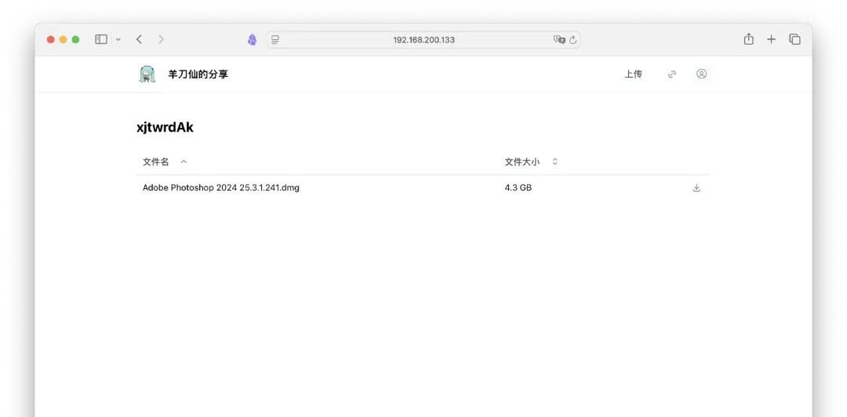Image resolution: width=847 pixels, height=417 pixels.
Task: Open the 羊刀仙的分享 site title
Action: 198,74
